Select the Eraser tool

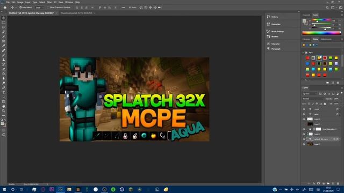tap(4, 69)
